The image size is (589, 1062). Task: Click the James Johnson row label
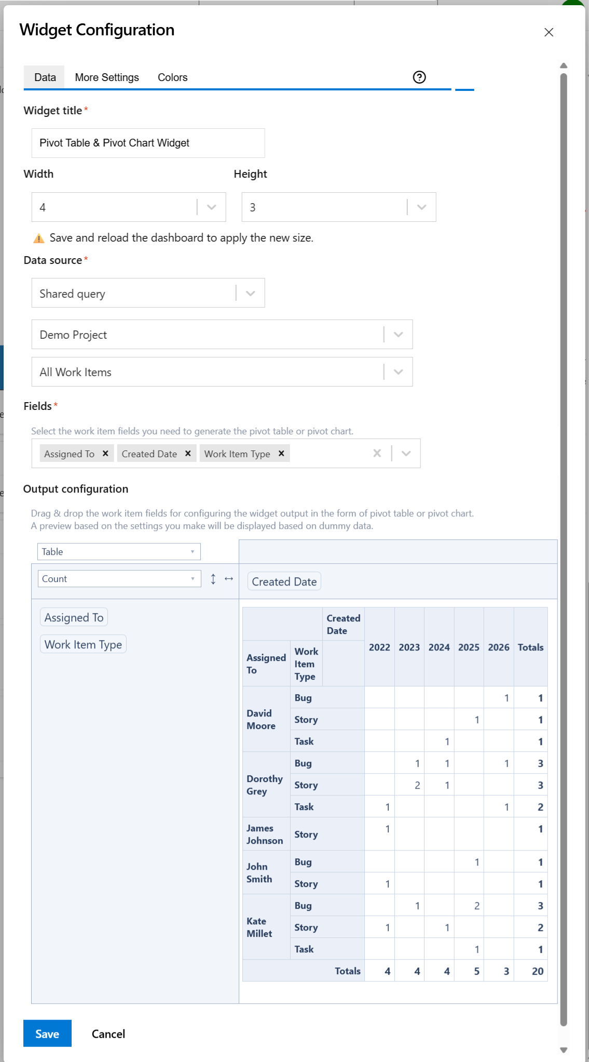[x=266, y=834]
